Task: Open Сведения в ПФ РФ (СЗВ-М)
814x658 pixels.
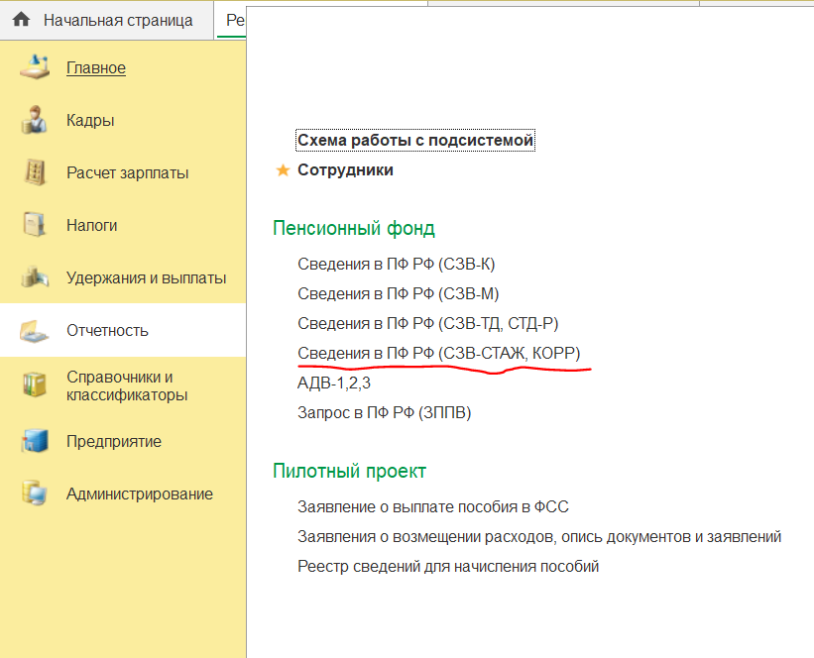Action: tap(397, 293)
